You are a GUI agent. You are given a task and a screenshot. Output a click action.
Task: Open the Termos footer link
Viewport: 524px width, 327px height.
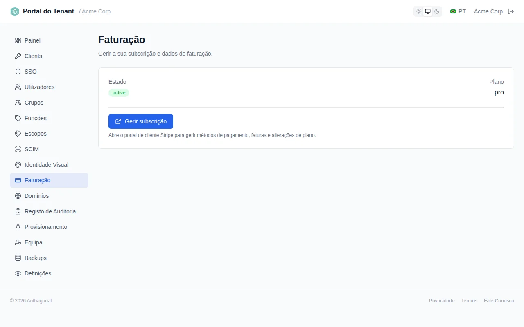click(x=469, y=301)
